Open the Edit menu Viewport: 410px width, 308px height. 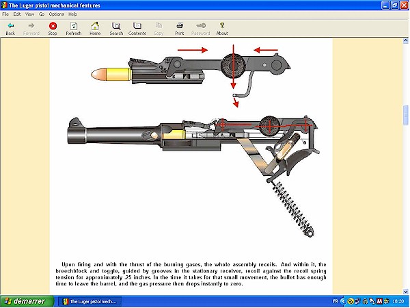click(17, 14)
